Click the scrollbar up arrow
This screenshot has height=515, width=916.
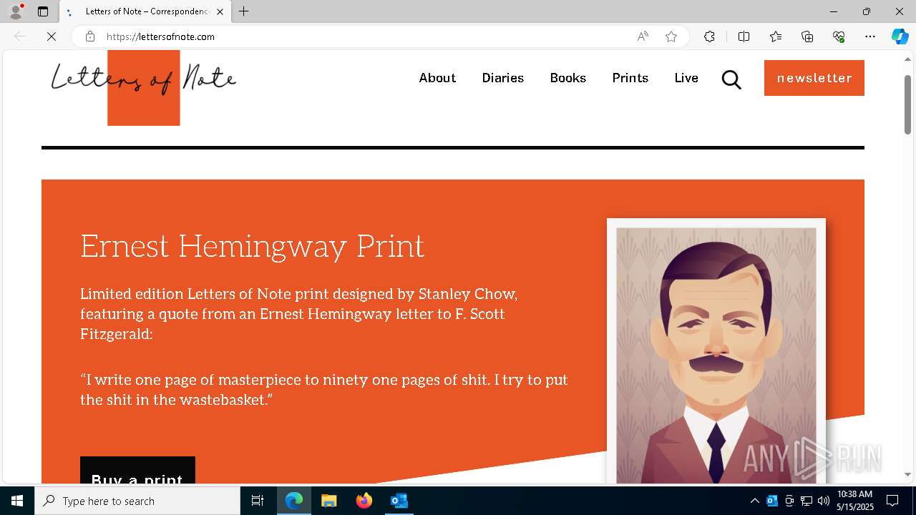[x=908, y=59]
